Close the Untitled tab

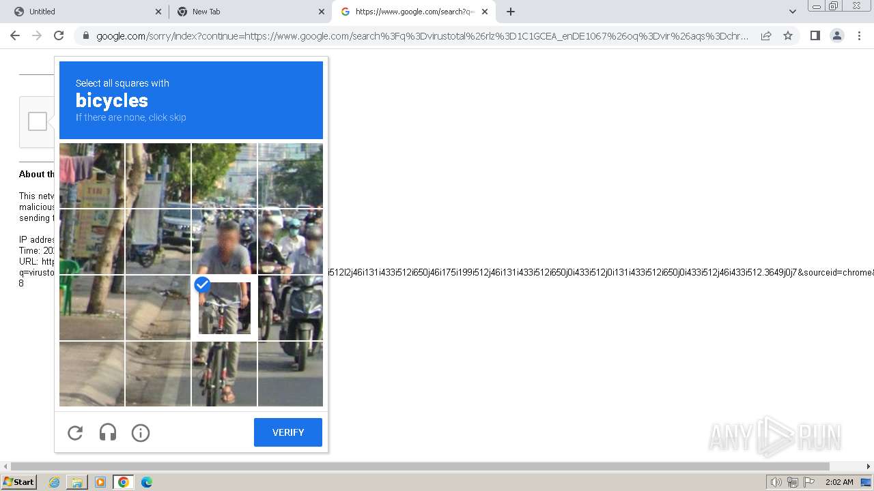[158, 12]
